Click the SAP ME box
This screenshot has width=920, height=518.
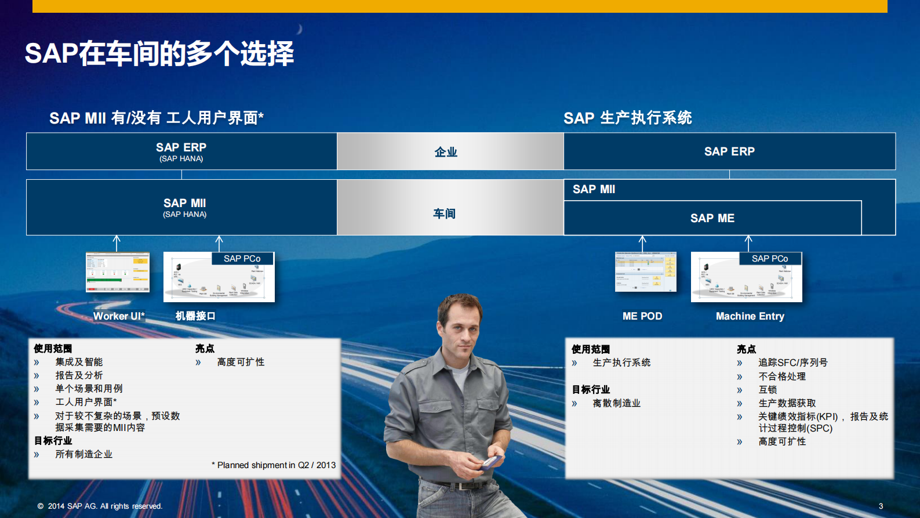click(712, 218)
